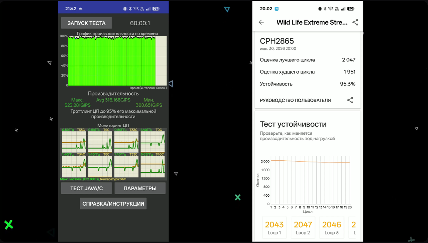The height and width of the screenshot is (243, 428).
Task: Tap the Тест устойчивости heading
Action: point(293,124)
